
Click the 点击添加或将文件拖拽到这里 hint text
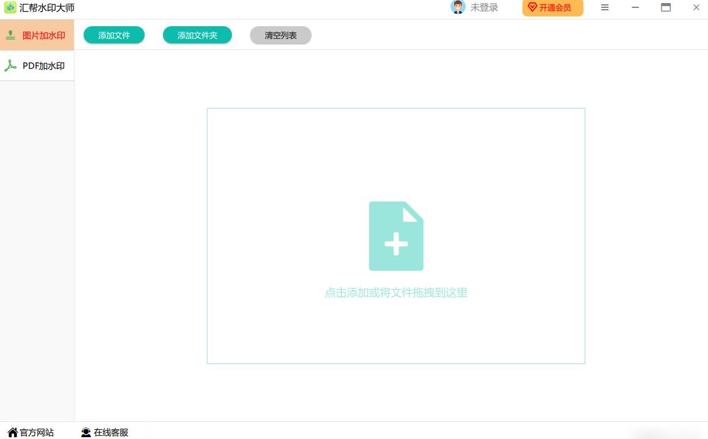point(396,293)
